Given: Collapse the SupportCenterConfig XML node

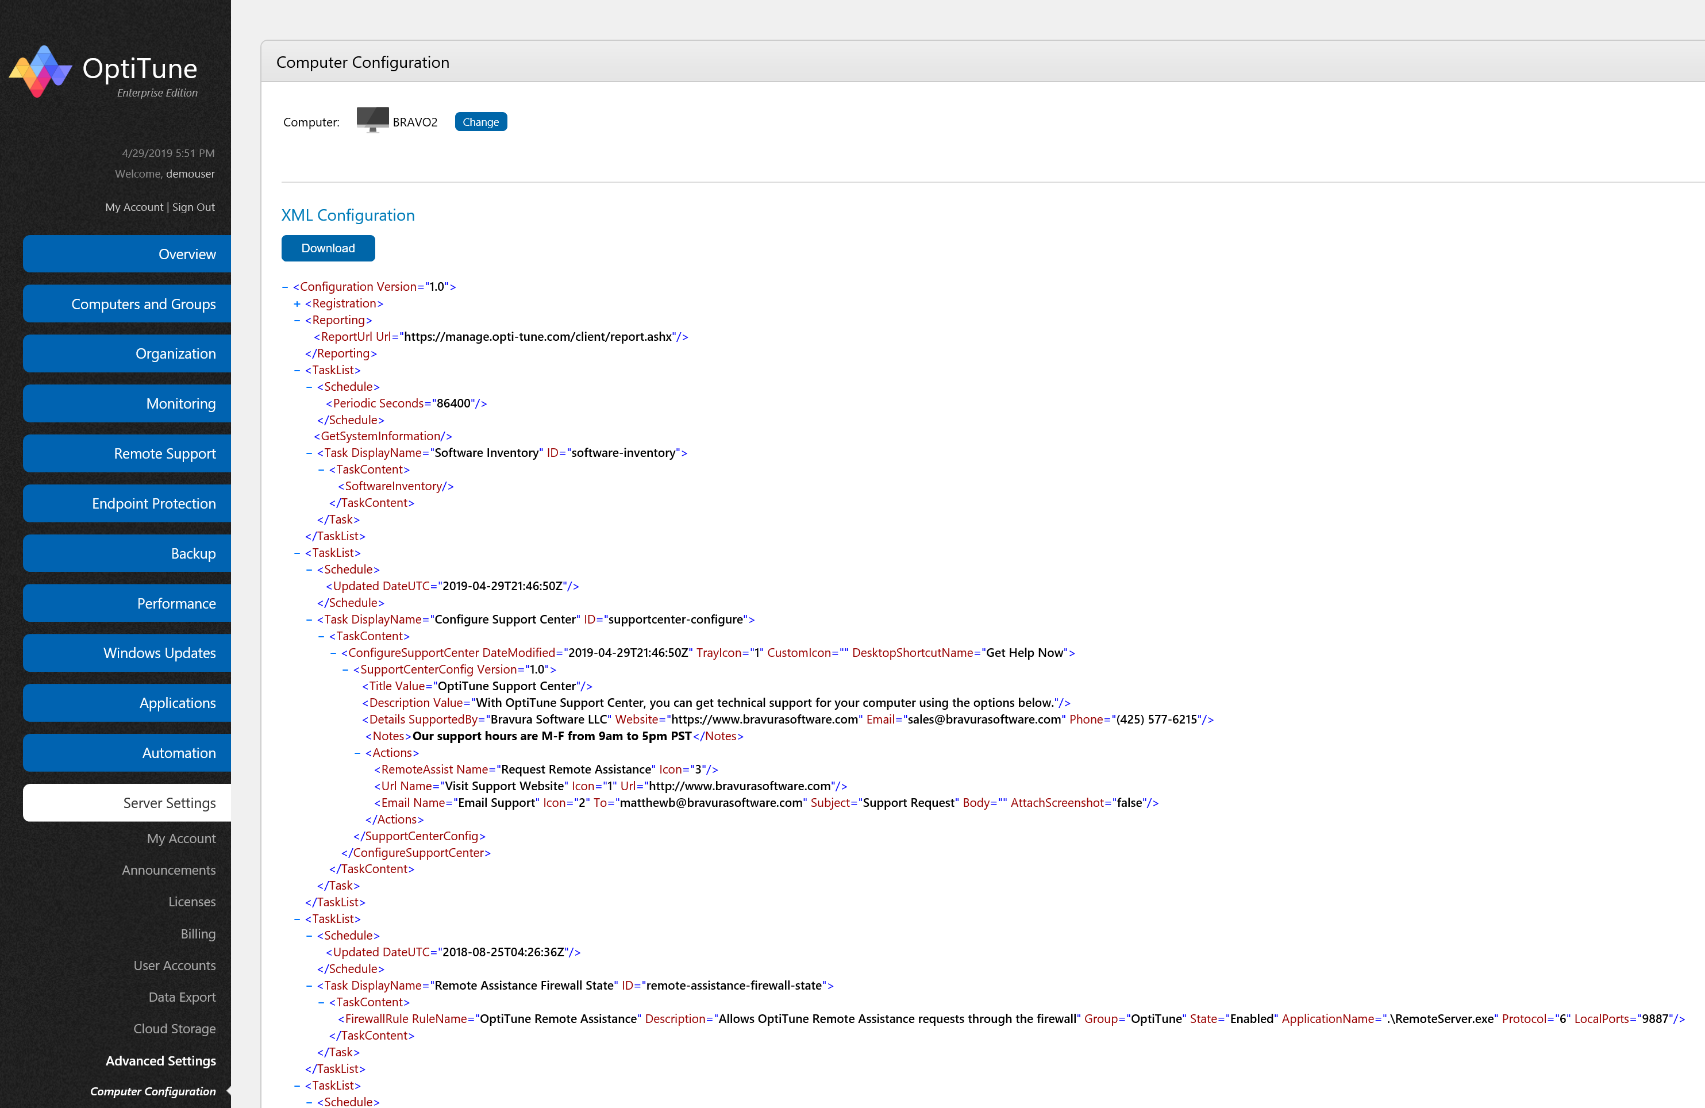Looking at the screenshot, I should pos(345,670).
